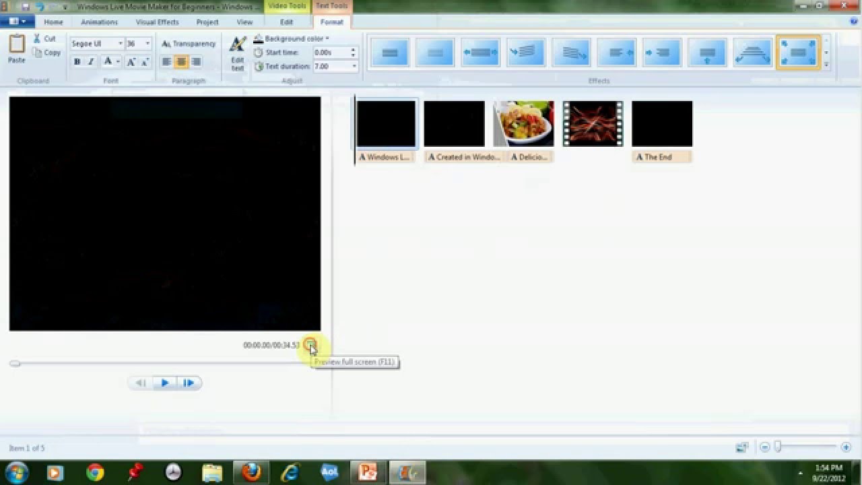Switch to Video Tools Edit tab
This screenshot has height=485, width=862.
(x=286, y=22)
